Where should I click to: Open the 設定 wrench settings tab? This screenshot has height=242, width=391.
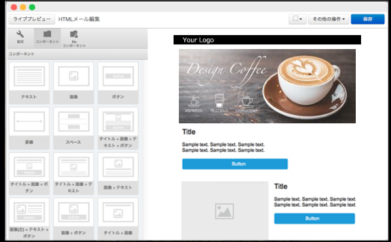(21, 38)
